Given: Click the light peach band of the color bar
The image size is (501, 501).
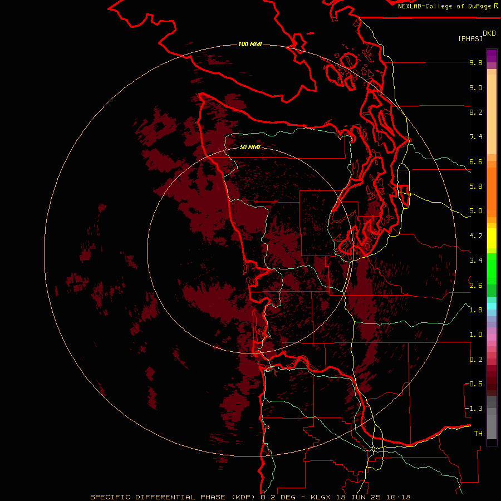Looking at the screenshot, I should point(492,115).
